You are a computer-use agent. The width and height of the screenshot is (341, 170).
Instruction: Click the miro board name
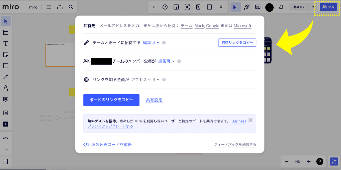coord(33,7)
